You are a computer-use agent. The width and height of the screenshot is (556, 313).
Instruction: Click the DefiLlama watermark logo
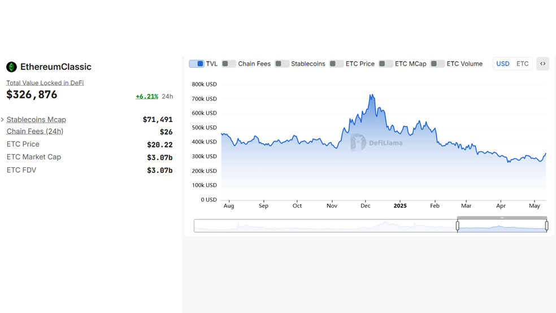point(358,142)
